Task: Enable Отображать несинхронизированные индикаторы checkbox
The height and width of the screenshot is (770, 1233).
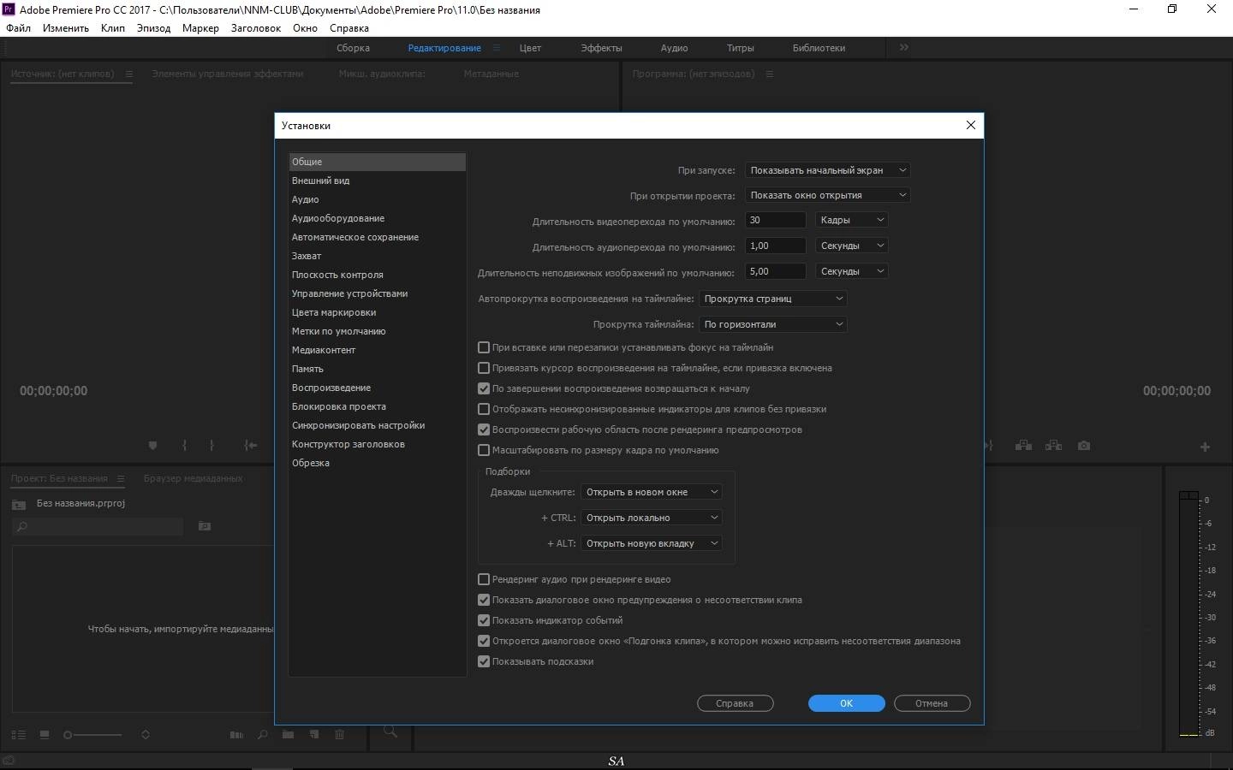Action: click(x=484, y=409)
